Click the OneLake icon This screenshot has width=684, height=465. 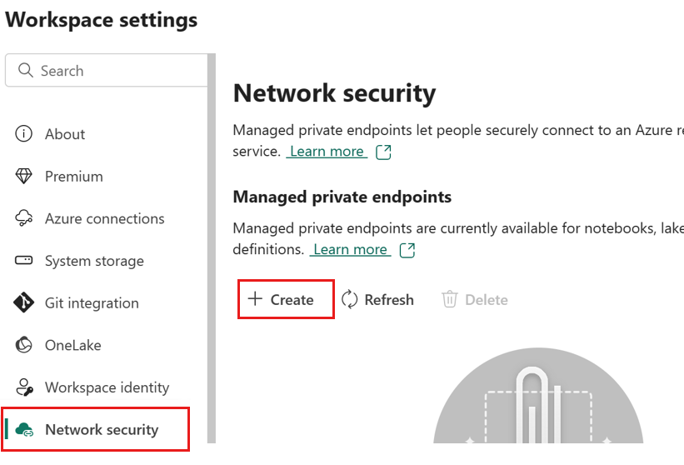click(23, 345)
